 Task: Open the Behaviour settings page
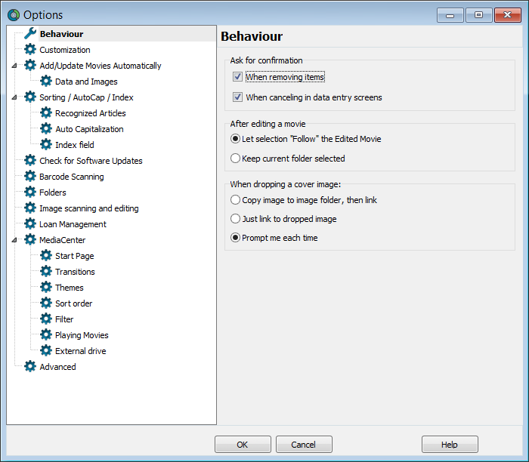click(x=61, y=34)
